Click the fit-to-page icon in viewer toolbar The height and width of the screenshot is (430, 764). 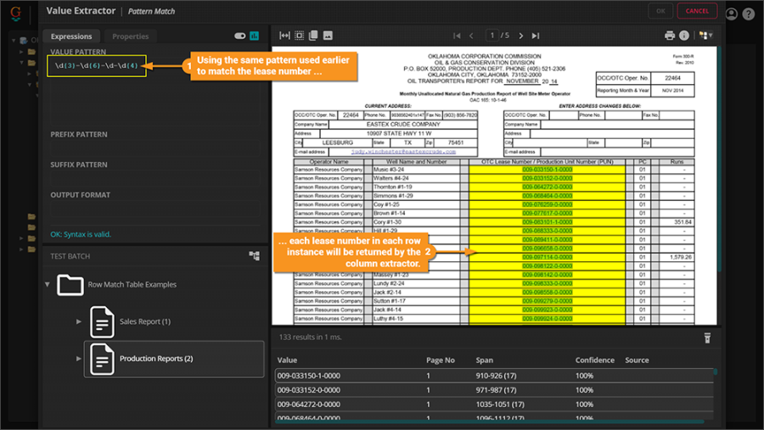[299, 36]
